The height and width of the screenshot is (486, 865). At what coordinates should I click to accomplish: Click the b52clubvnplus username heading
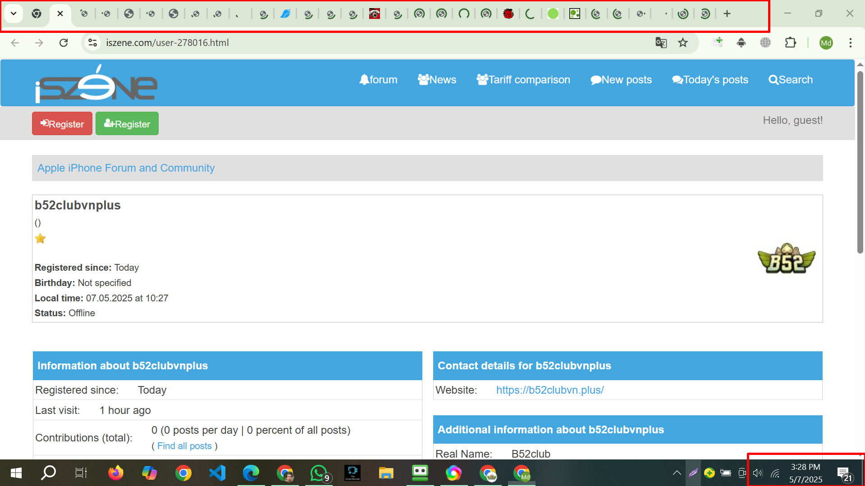[x=78, y=205]
